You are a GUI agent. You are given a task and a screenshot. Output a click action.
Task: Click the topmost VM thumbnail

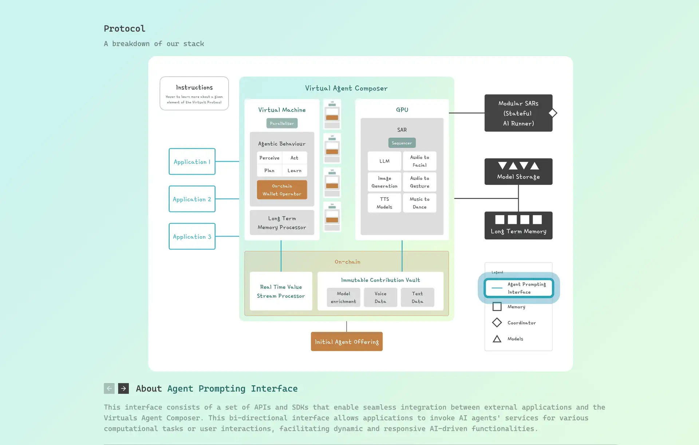[332, 114]
